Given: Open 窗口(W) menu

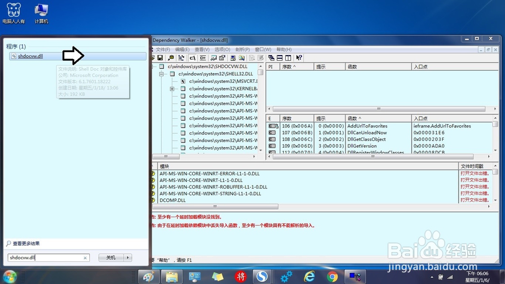Looking at the screenshot, I should point(263,50).
